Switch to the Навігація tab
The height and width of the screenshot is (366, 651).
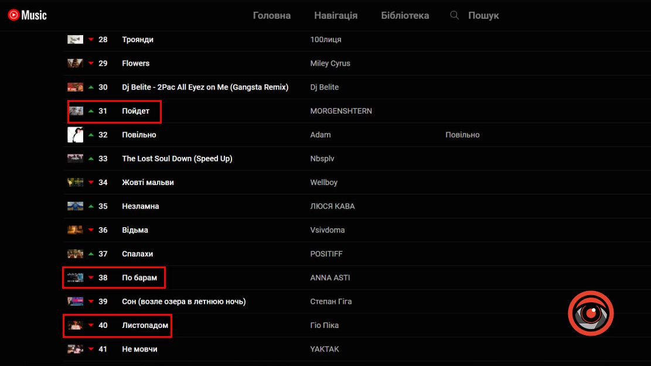pyautogui.click(x=336, y=16)
